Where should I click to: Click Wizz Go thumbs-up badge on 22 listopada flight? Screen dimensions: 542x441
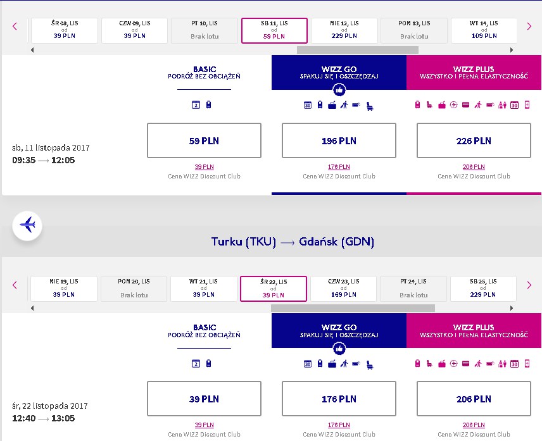339,349
